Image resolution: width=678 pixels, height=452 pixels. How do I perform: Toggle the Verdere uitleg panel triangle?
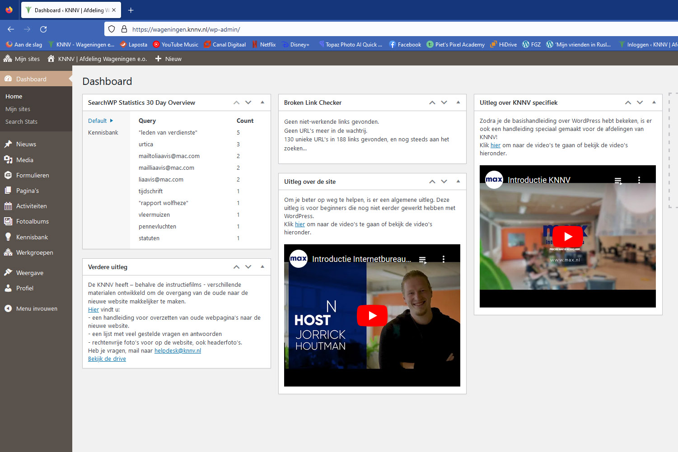262,267
